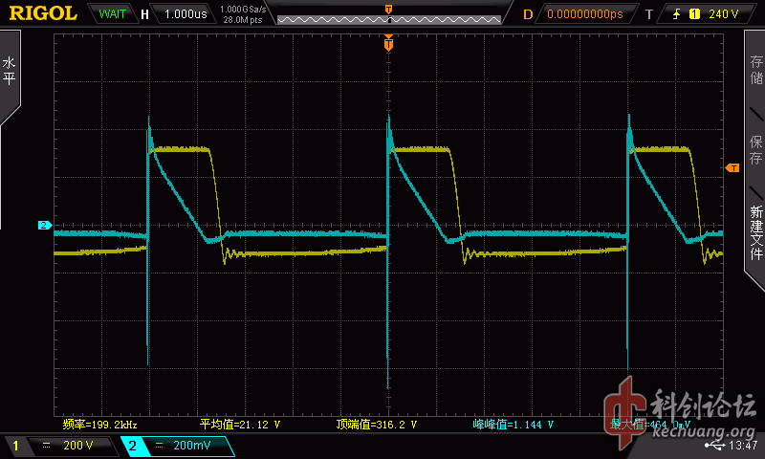
Task: Open the 存储 storage menu tab
Action: click(x=755, y=73)
